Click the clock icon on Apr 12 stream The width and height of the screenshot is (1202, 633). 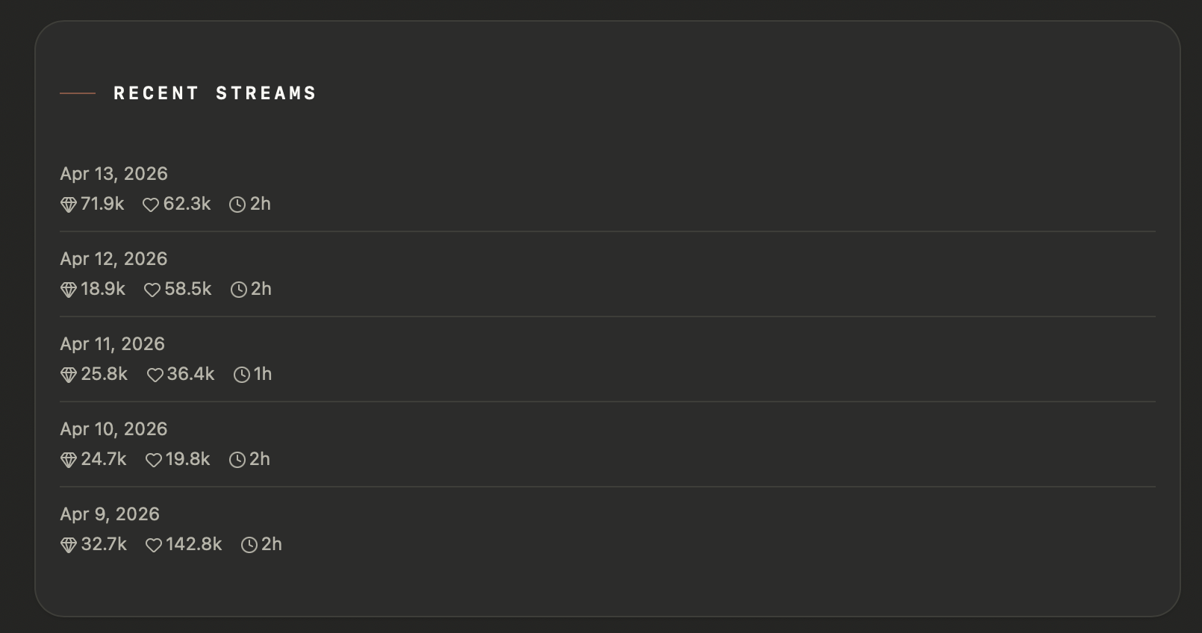coord(239,290)
